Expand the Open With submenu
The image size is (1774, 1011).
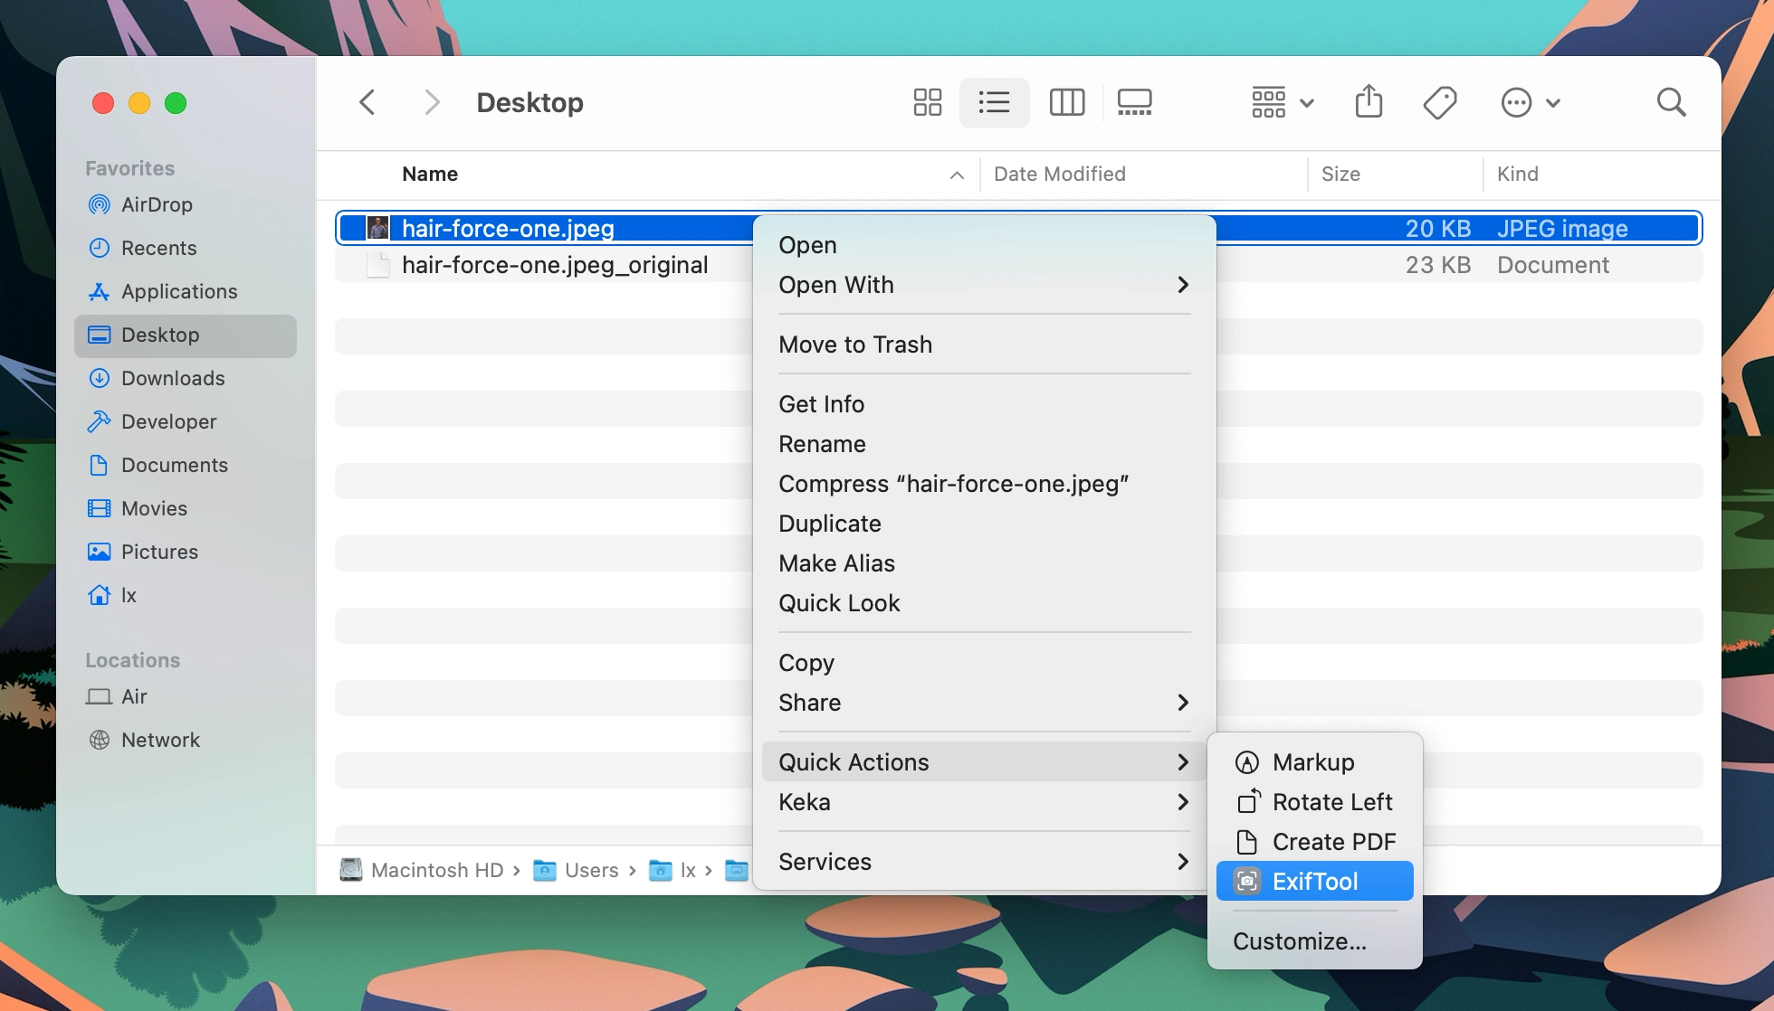coord(983,285)
